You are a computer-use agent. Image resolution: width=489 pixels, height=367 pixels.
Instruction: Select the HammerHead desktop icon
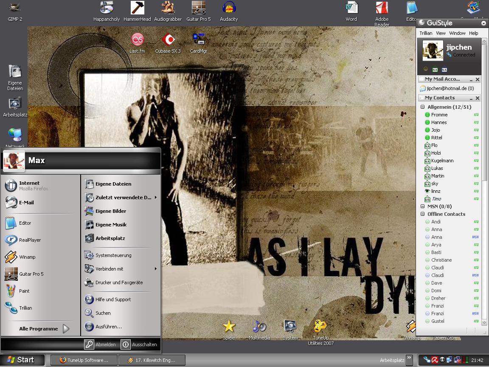click(137, 11)
